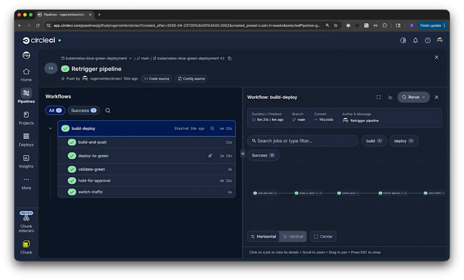Filter jobs by build tag
Image resolution: width=464 pixels, height=280 pixels.
pyautogui.click(x=374, y=141)
